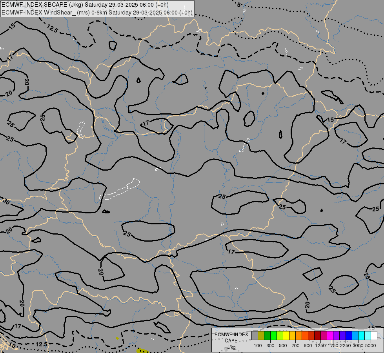Select the white swatch ending the legend
The height and width of the screenshot is (353, 384).
(375, 335)
